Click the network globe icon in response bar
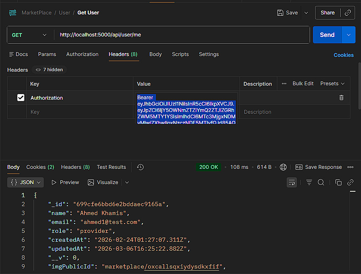This screenshot has height=274, width=361. 283,167
